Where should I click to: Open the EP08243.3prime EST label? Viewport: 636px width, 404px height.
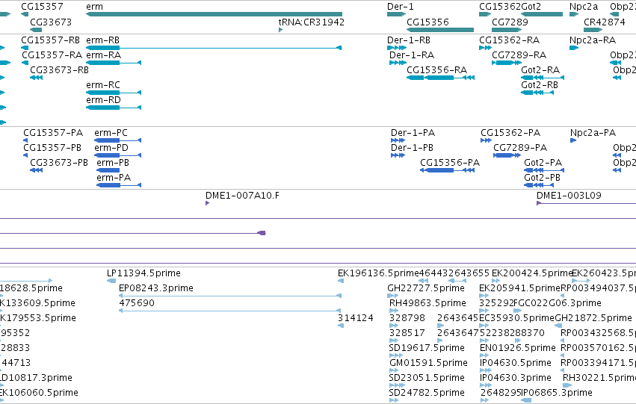click(x=156, y=288)
